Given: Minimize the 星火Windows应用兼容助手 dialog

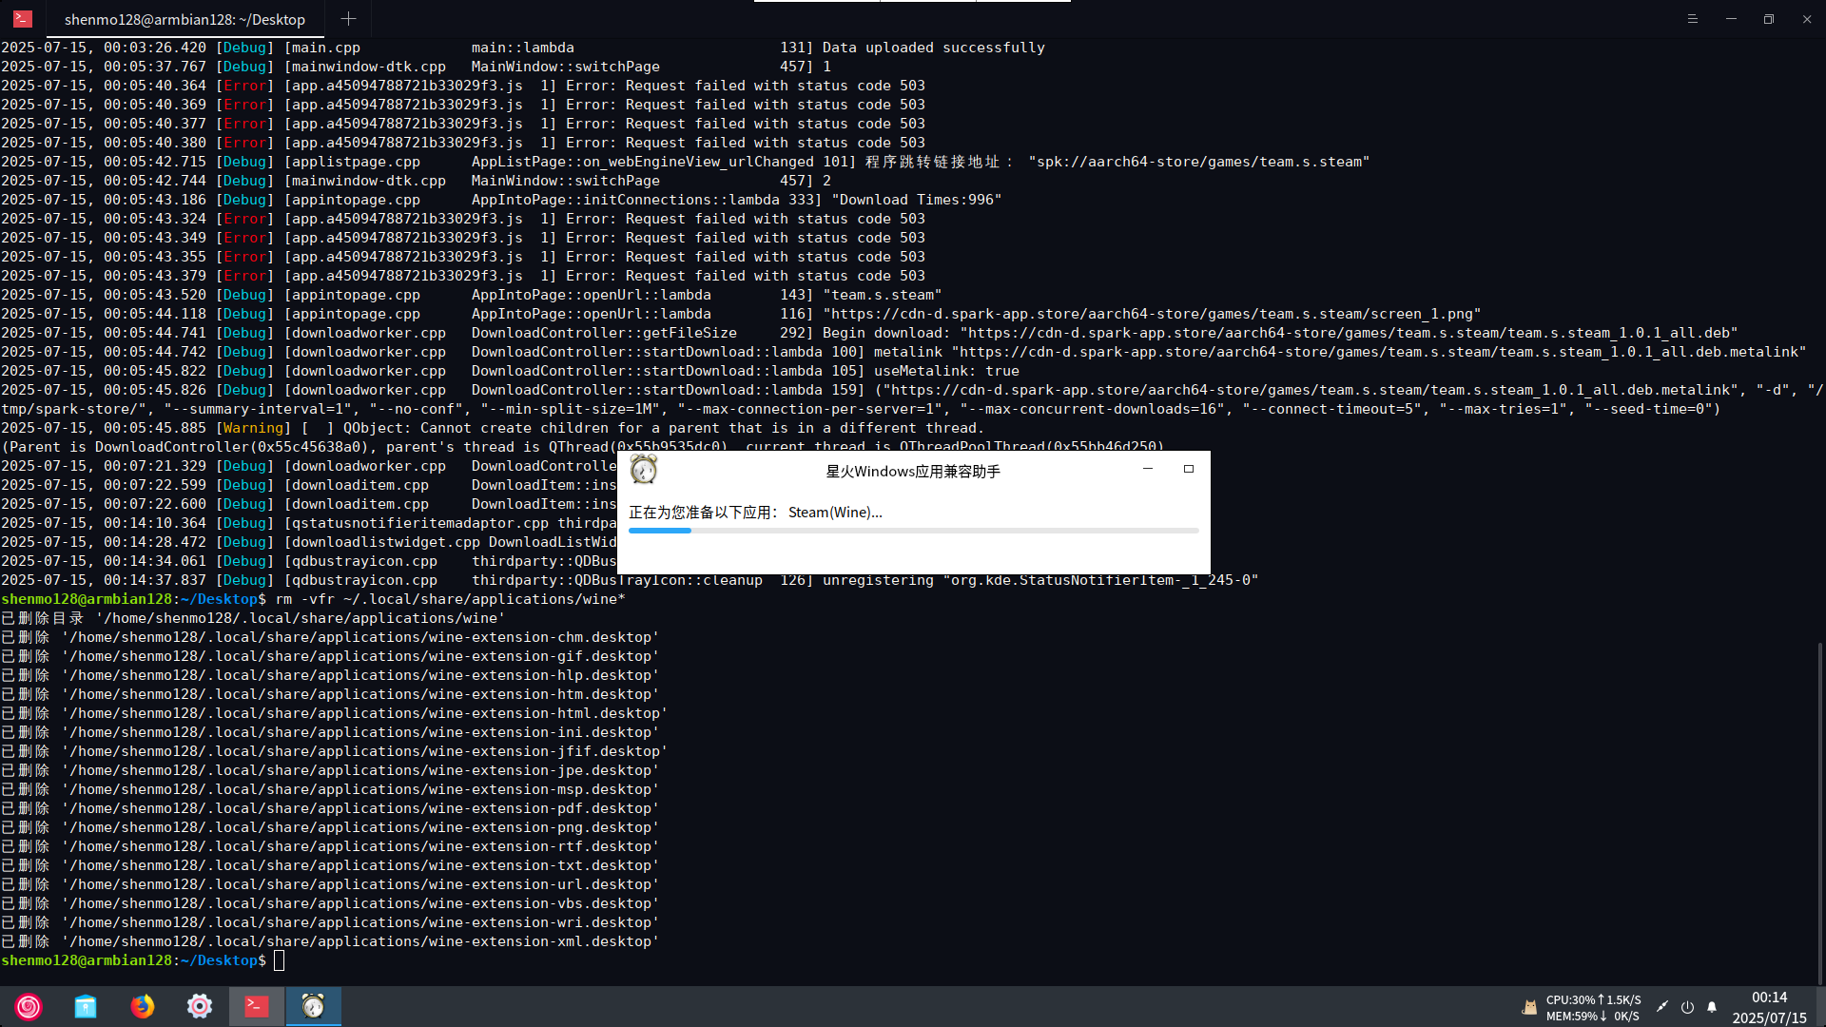Looking at the screenshot, I should [x=1148, y=469].
